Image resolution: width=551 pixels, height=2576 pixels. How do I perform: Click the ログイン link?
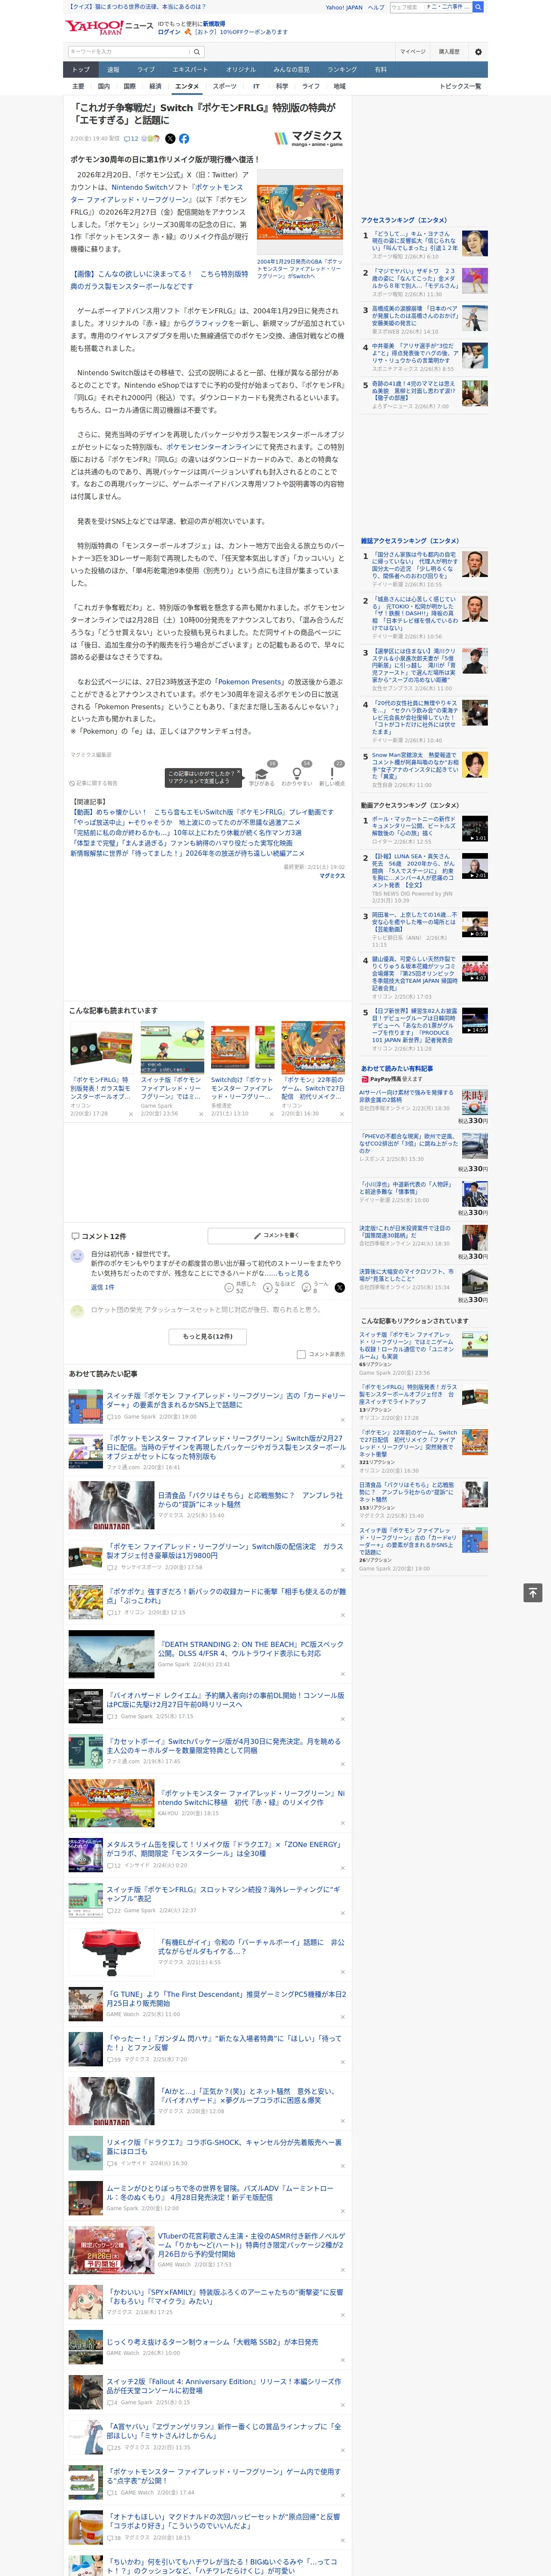[x=169, y=32]
